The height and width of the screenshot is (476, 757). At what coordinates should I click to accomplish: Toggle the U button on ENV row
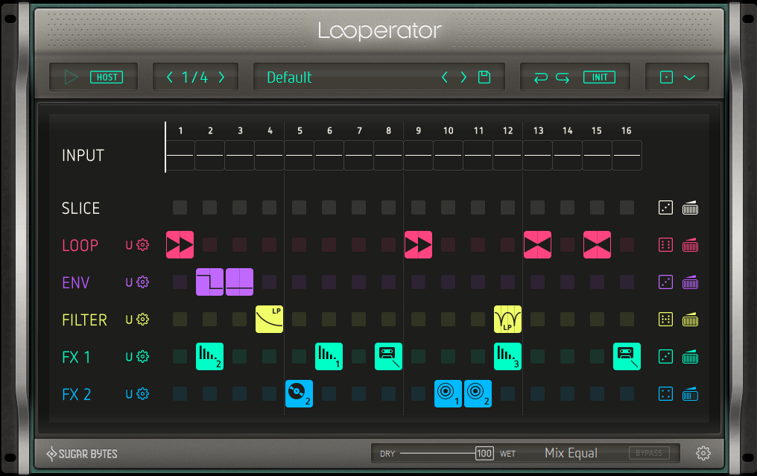tap(129, 282)
